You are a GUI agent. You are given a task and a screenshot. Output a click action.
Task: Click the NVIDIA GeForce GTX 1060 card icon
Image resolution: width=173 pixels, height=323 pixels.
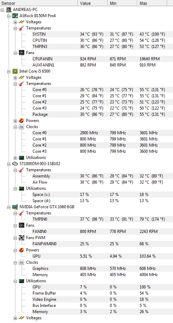point(15,207)
